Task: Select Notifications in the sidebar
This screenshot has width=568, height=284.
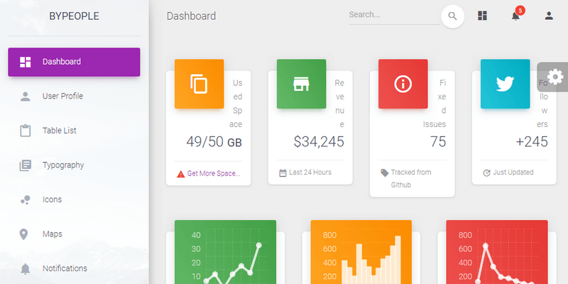Action: click(64, 268)
